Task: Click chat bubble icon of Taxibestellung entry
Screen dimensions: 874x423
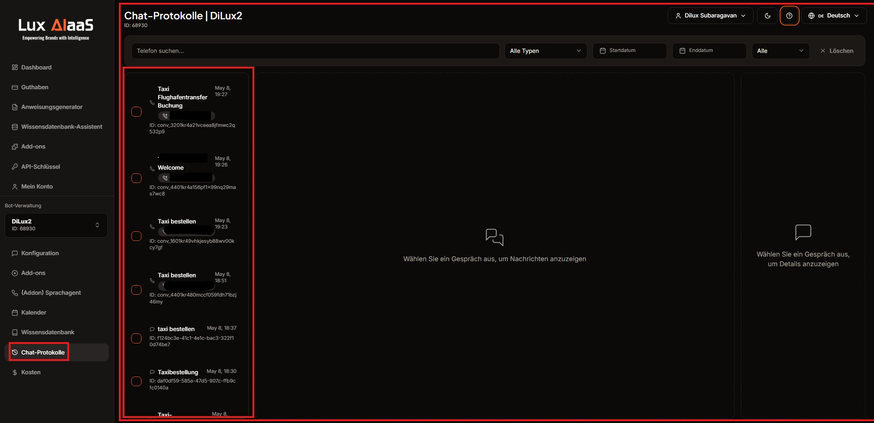Action: [x=152, y=372]
